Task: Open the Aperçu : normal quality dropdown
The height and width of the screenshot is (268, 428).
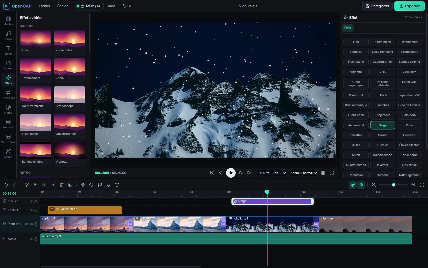Action: 303,173
